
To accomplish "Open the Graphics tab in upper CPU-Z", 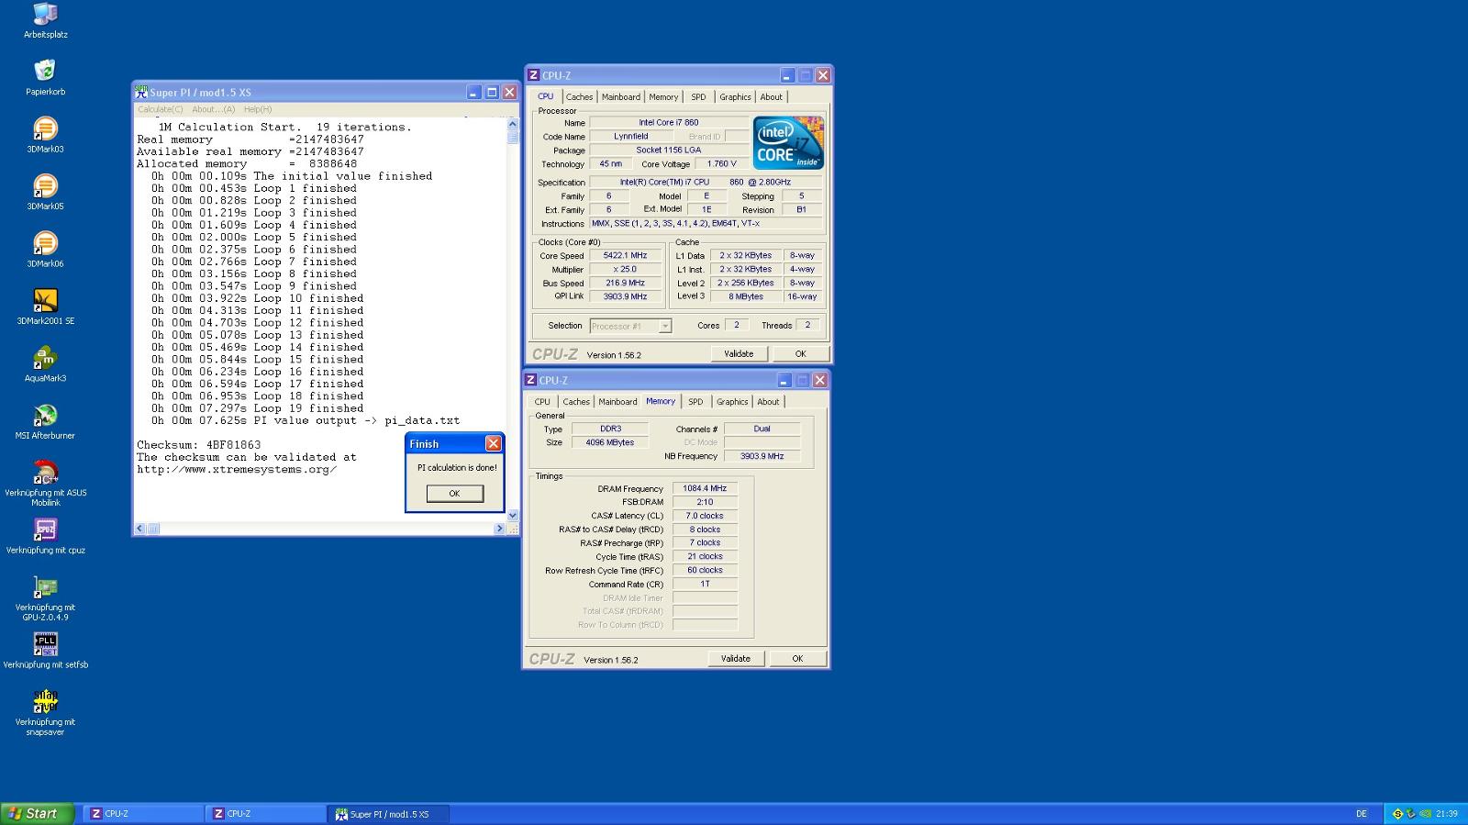I will [735, 96].
